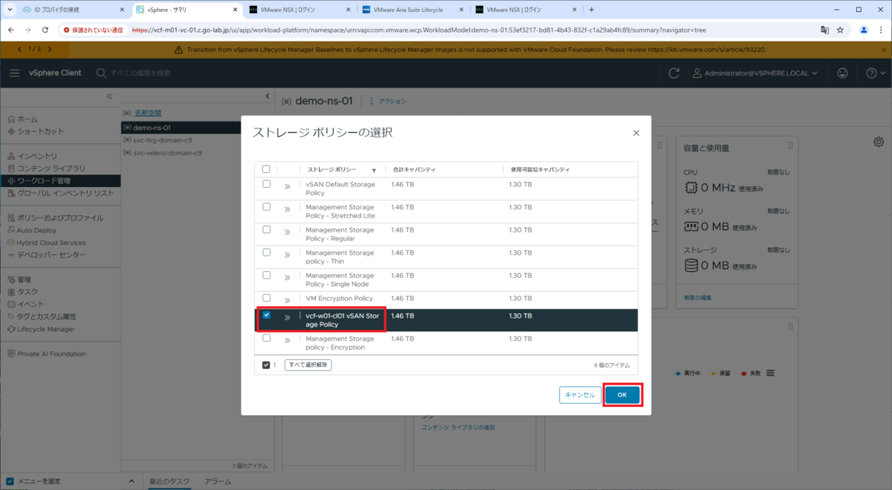
Task: Open the storage policy column filter icon
Action: [374, 170]
